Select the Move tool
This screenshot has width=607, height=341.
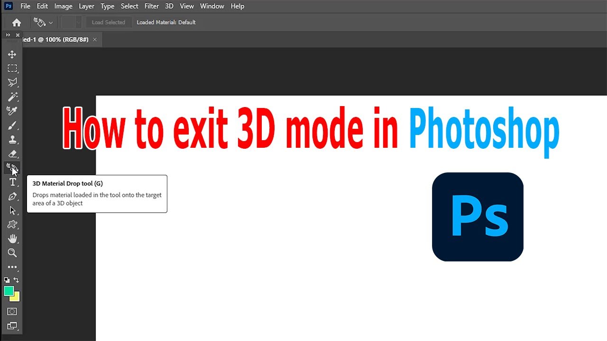12,54
